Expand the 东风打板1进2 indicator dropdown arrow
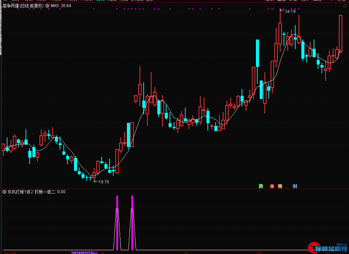 point(4,192)
